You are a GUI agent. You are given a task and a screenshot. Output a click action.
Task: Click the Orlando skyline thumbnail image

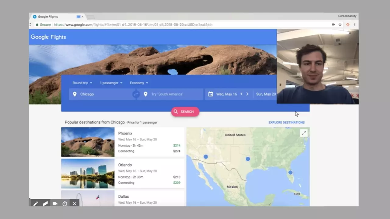88,174
